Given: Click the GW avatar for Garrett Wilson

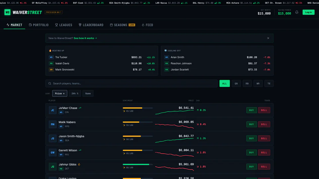Looking at the screenshot, I should [53, 152].
